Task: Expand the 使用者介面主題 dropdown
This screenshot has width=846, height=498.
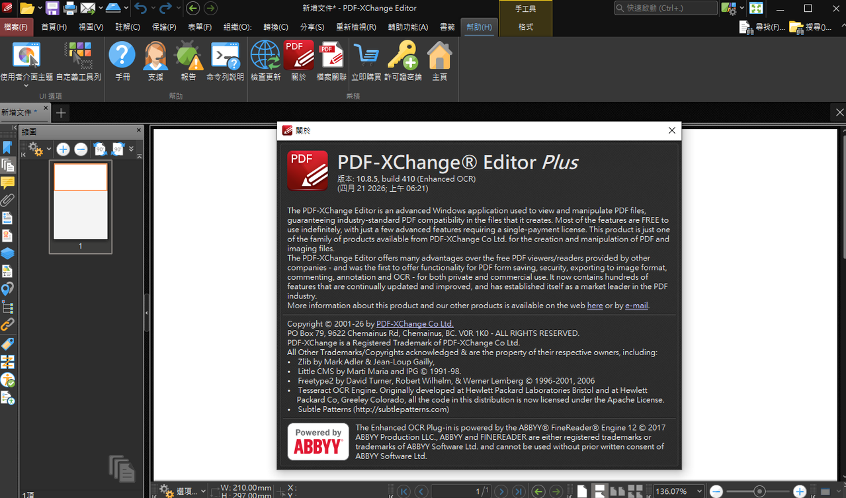Action: pyautogui.click(x=26, y=85)
